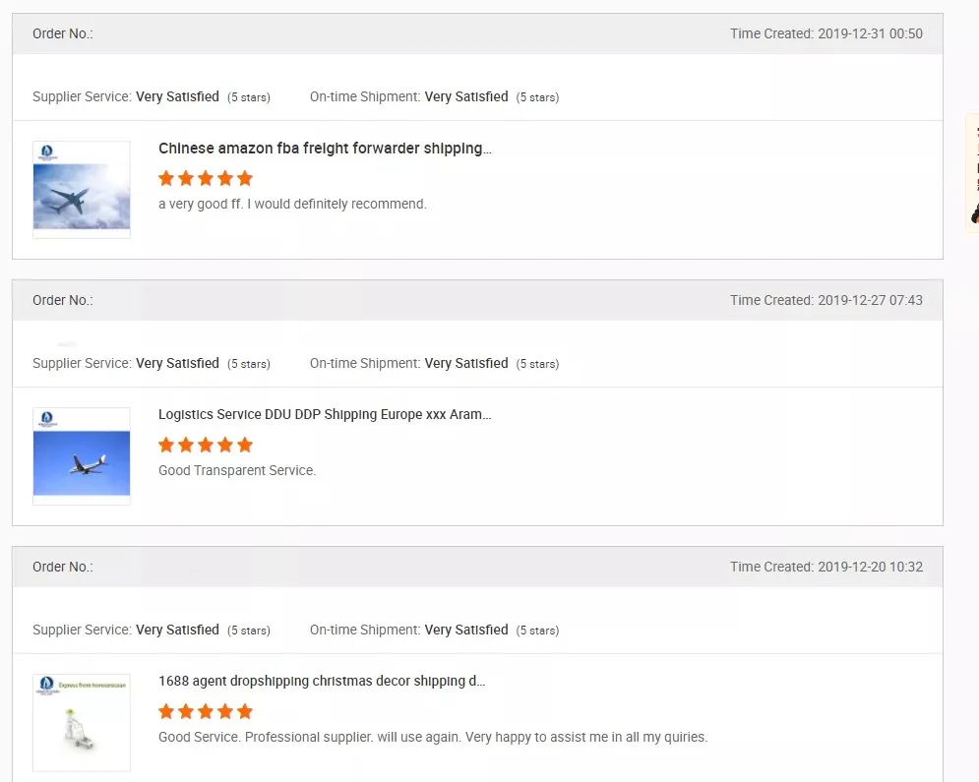Click the 'Time Created: 2019-12-20 10:32' timestamp
The height and width of the screenshot is (782, 979).
tap(826, 567)
